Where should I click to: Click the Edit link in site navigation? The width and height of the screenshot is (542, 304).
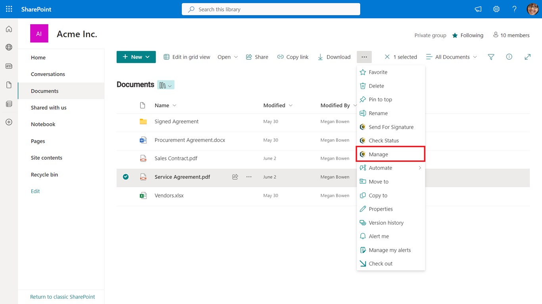(35, 191)
